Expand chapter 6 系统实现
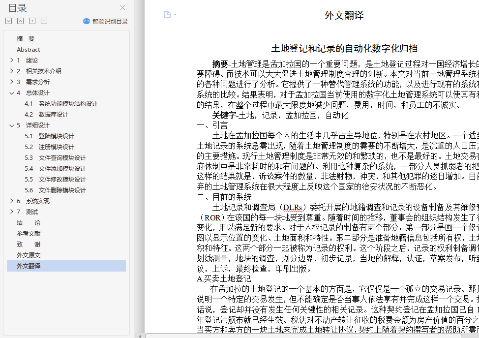The height and width of the screenshot is (338, 479). pos(12,201)
